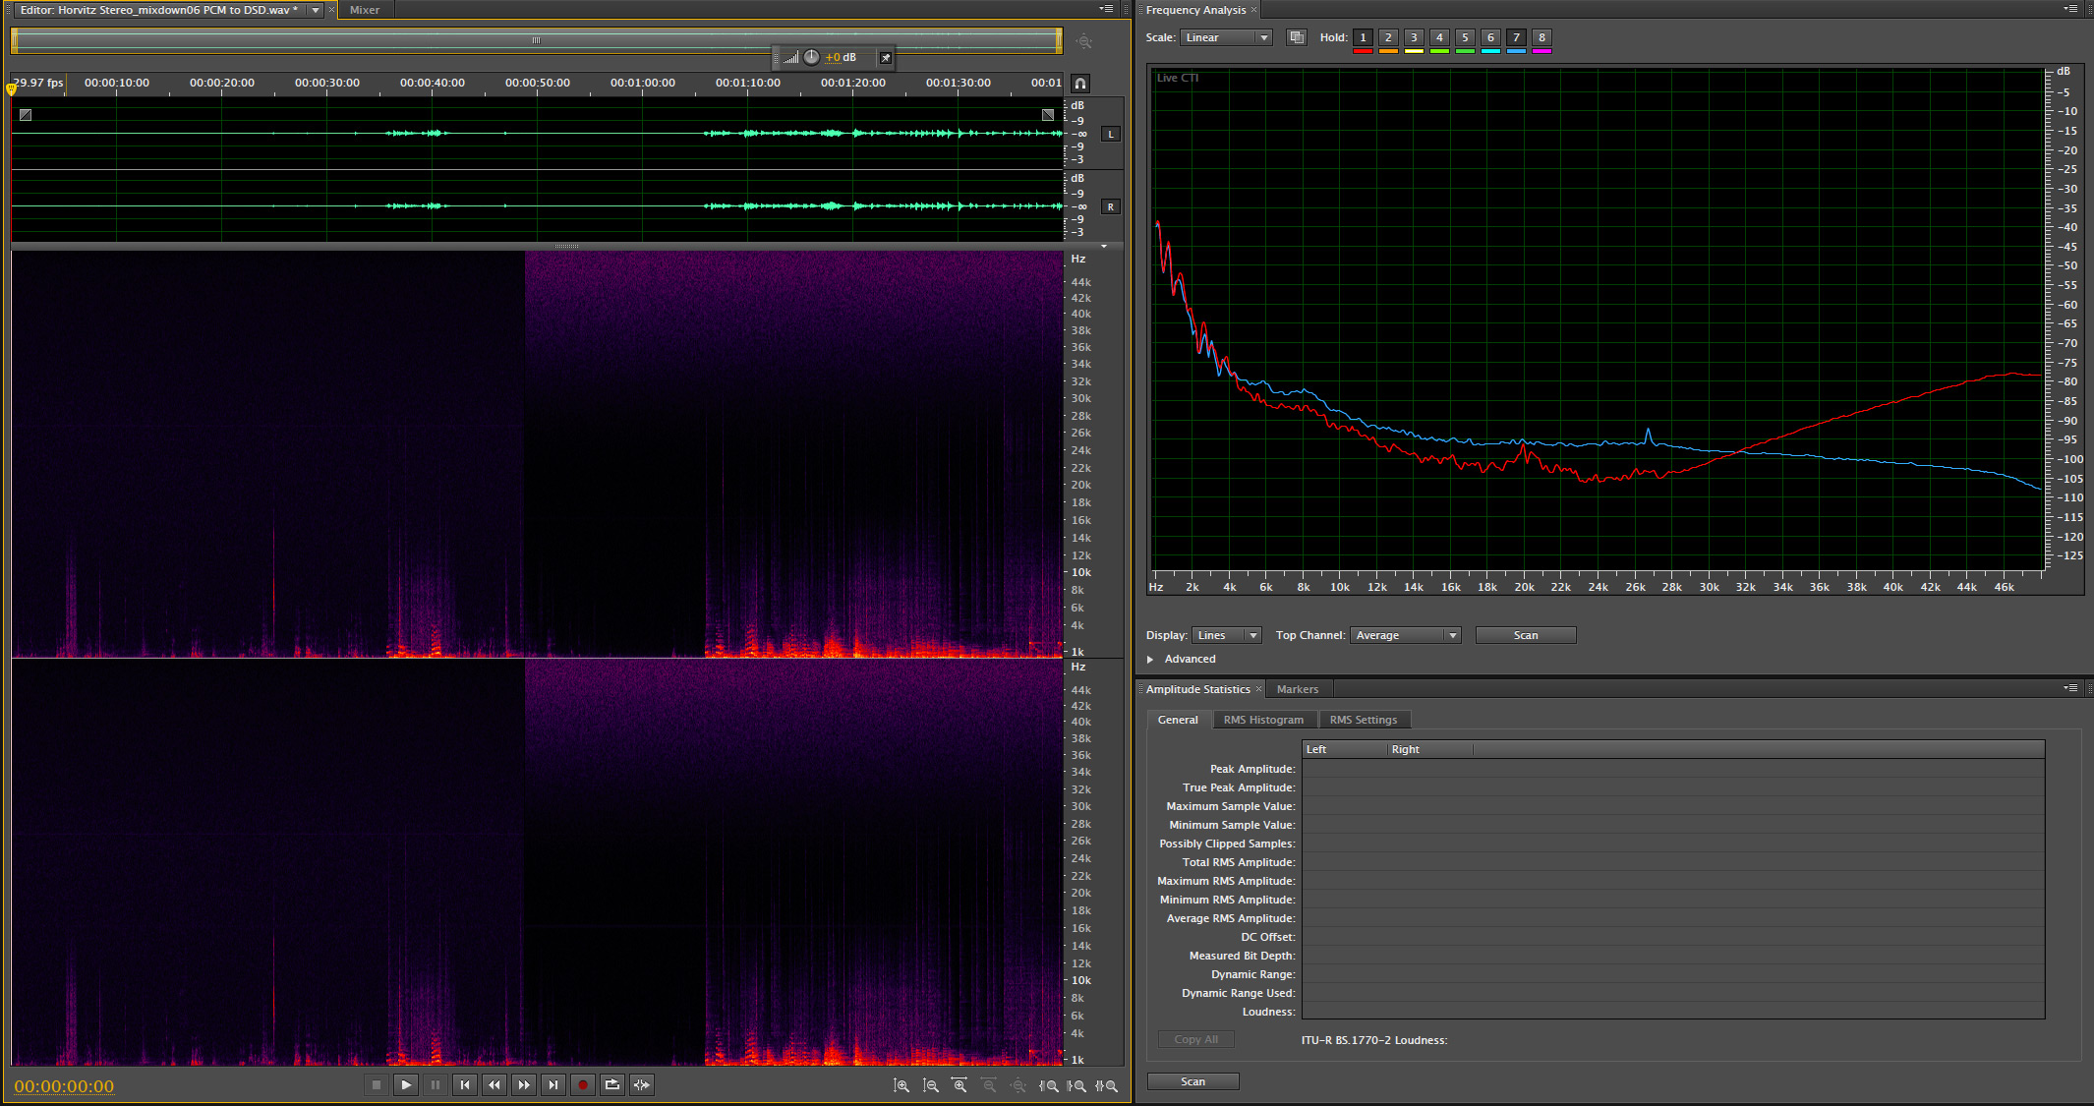The height and width of the screenshot is (1106, 2094).
Task: Click Scan button under Amplitude Statistics
Action: click(1192, 1081)
